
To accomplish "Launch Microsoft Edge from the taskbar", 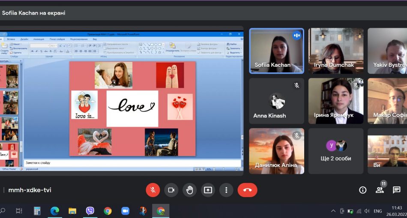I will click(55, 211).
